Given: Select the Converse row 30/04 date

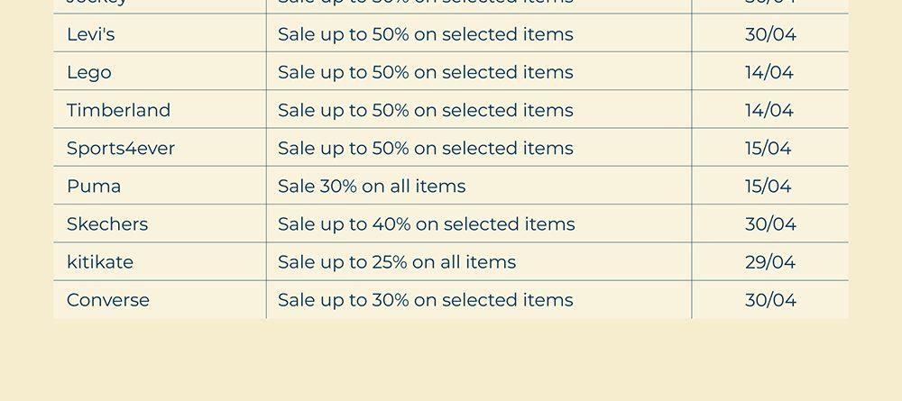Looking at the screenshot, I should [771, 300].
